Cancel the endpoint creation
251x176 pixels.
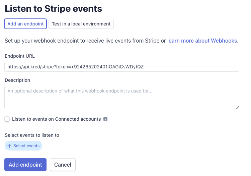[63, 165]
